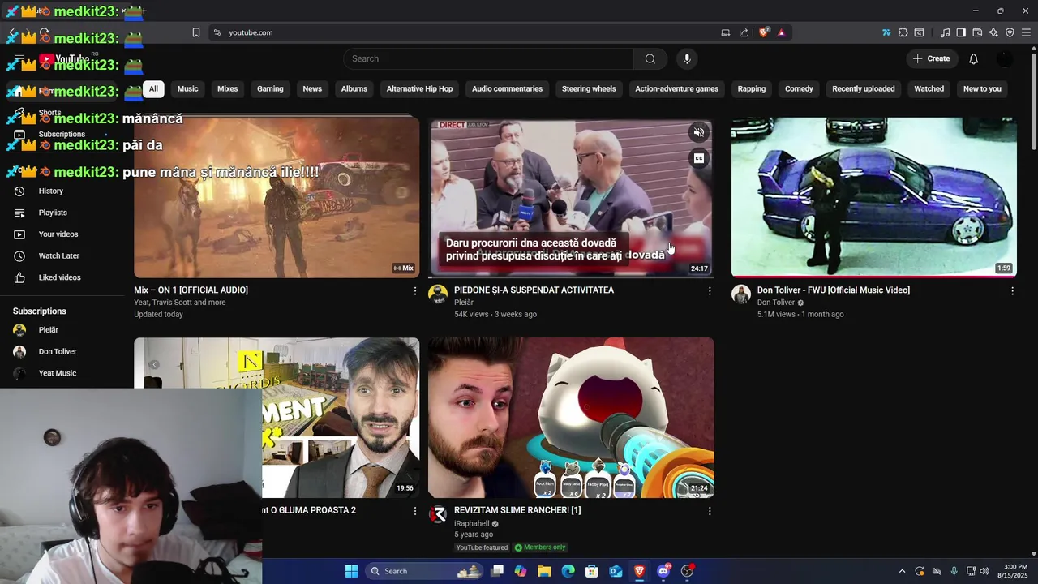The image size is (1038, 584).
Task: Open the taskbar clock showing 3:00 PM
Action: 1014,571
